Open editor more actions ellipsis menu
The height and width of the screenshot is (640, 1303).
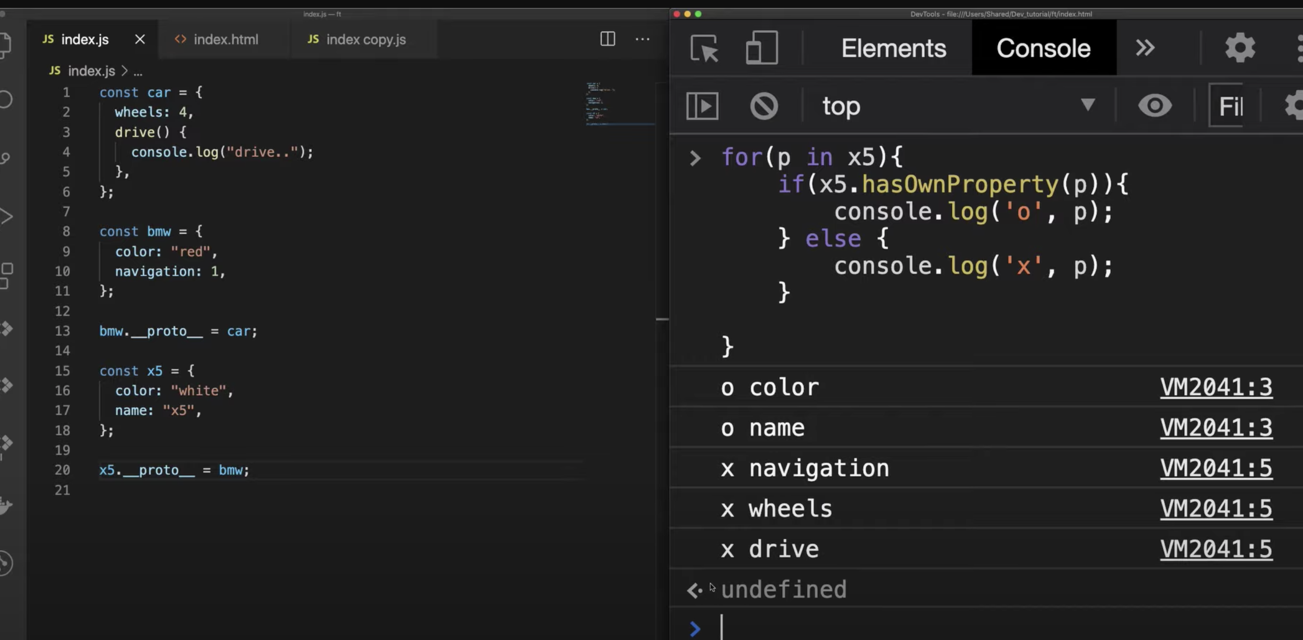coord(643,39)
